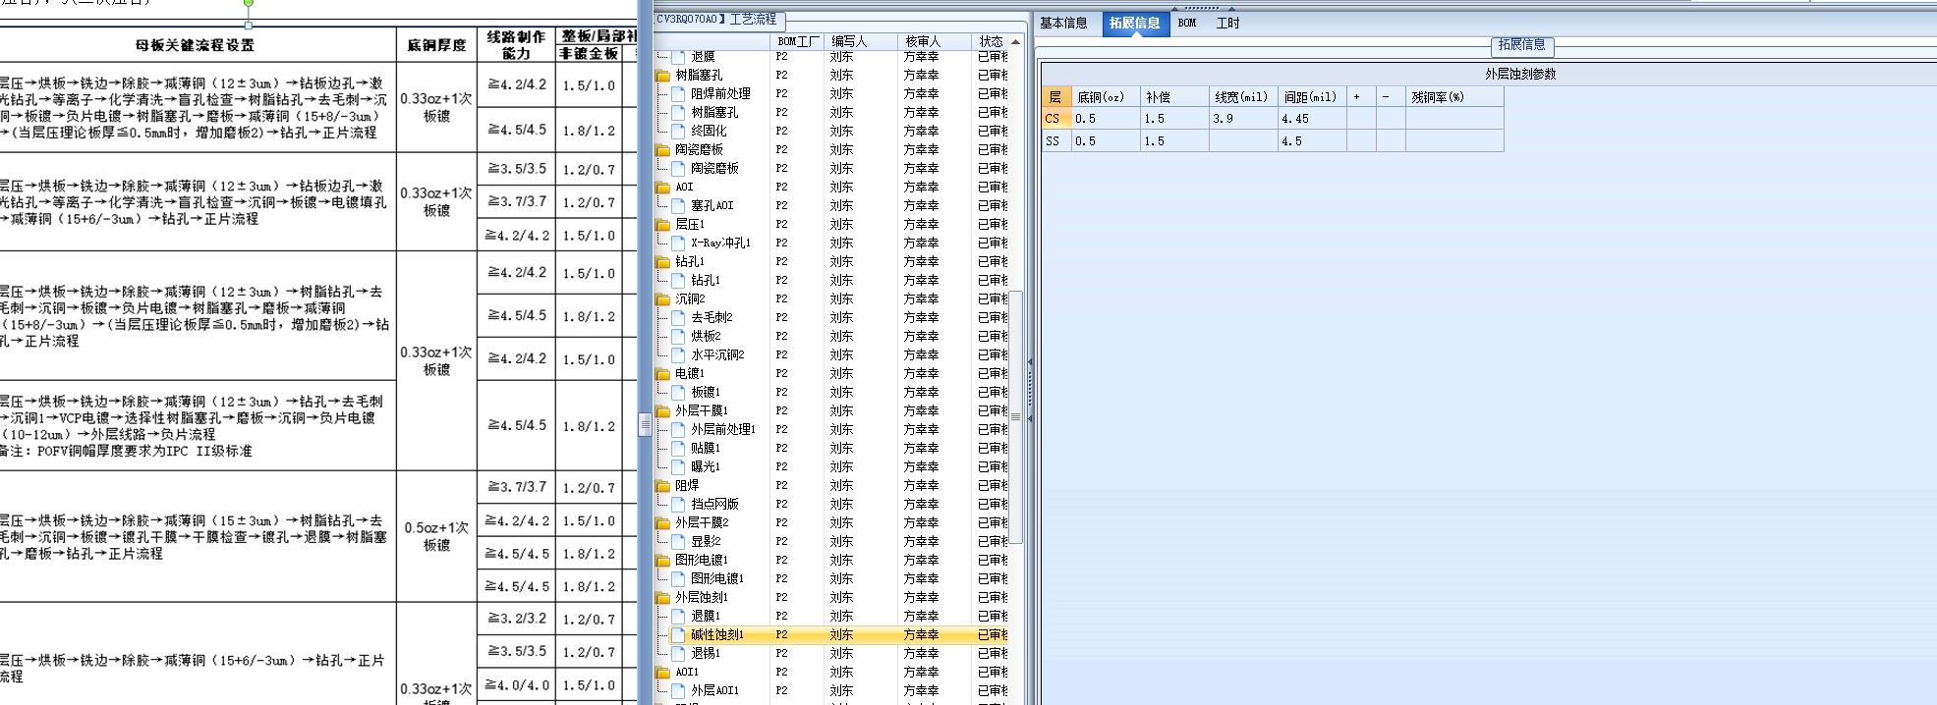Click the 拓展信息 sub-tab label above parameters

1521,45
